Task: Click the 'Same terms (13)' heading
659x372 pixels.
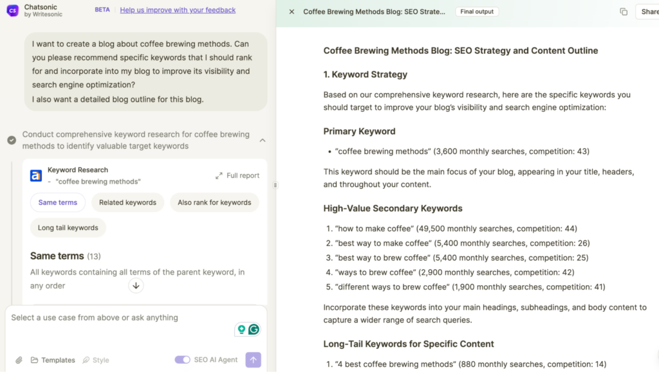Action: (x=66, y=256)
